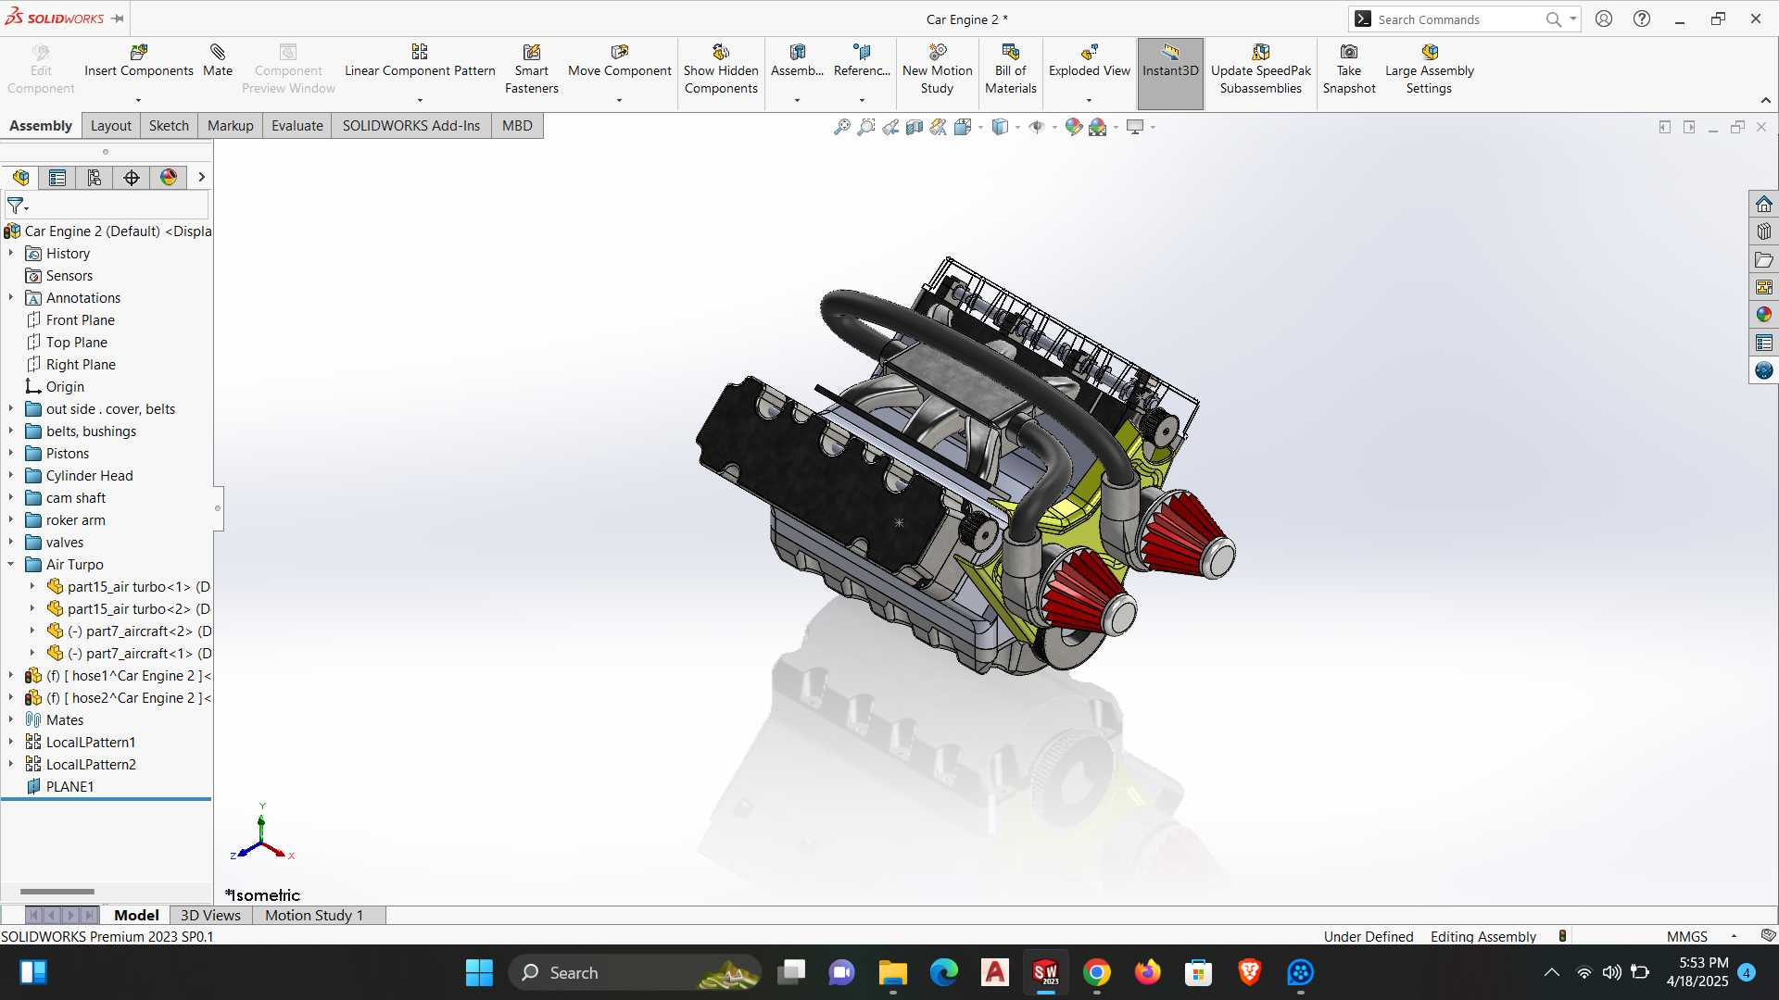This screenshot has width=1779, height=1000.
Task: Click the Mate tool
Action: point(218,61)
